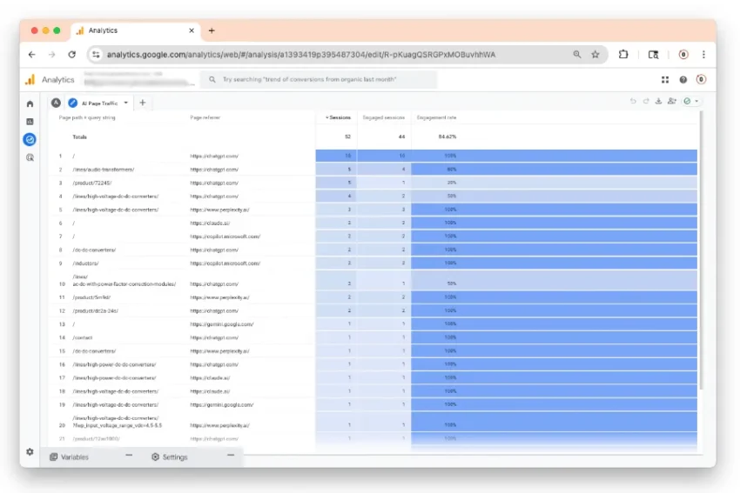Edit the AI Page Traffic tab pencil icon
This screenshot has height=493, width=740.
[72, 103]
